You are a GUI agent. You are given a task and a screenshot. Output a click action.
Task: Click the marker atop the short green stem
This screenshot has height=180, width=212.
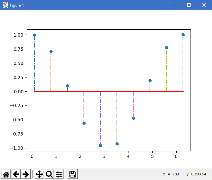point(67,86)
